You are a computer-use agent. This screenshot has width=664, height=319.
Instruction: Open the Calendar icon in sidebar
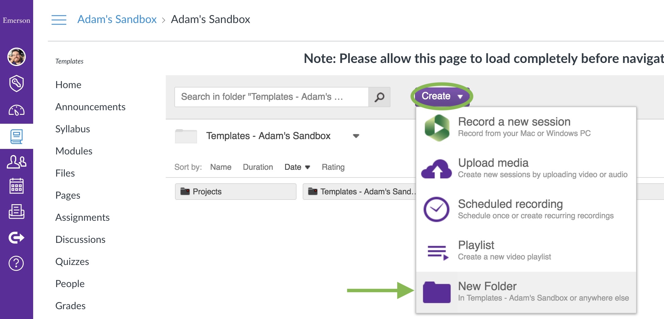pyautogui.click(x=17, y=185)
